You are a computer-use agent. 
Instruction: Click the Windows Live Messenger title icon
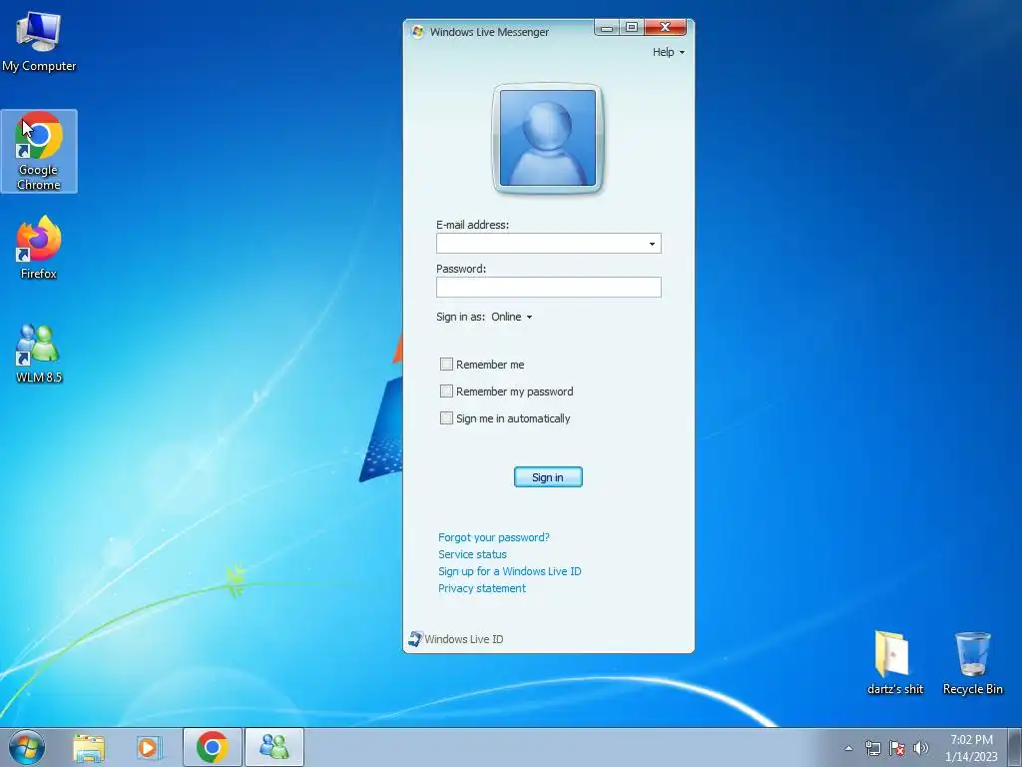click(x=418, y=31)
